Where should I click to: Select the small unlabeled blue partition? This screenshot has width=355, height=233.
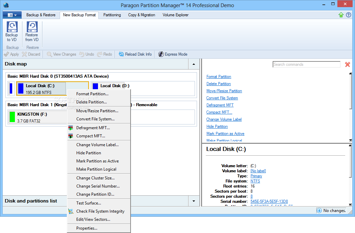(x=11, y=88)
